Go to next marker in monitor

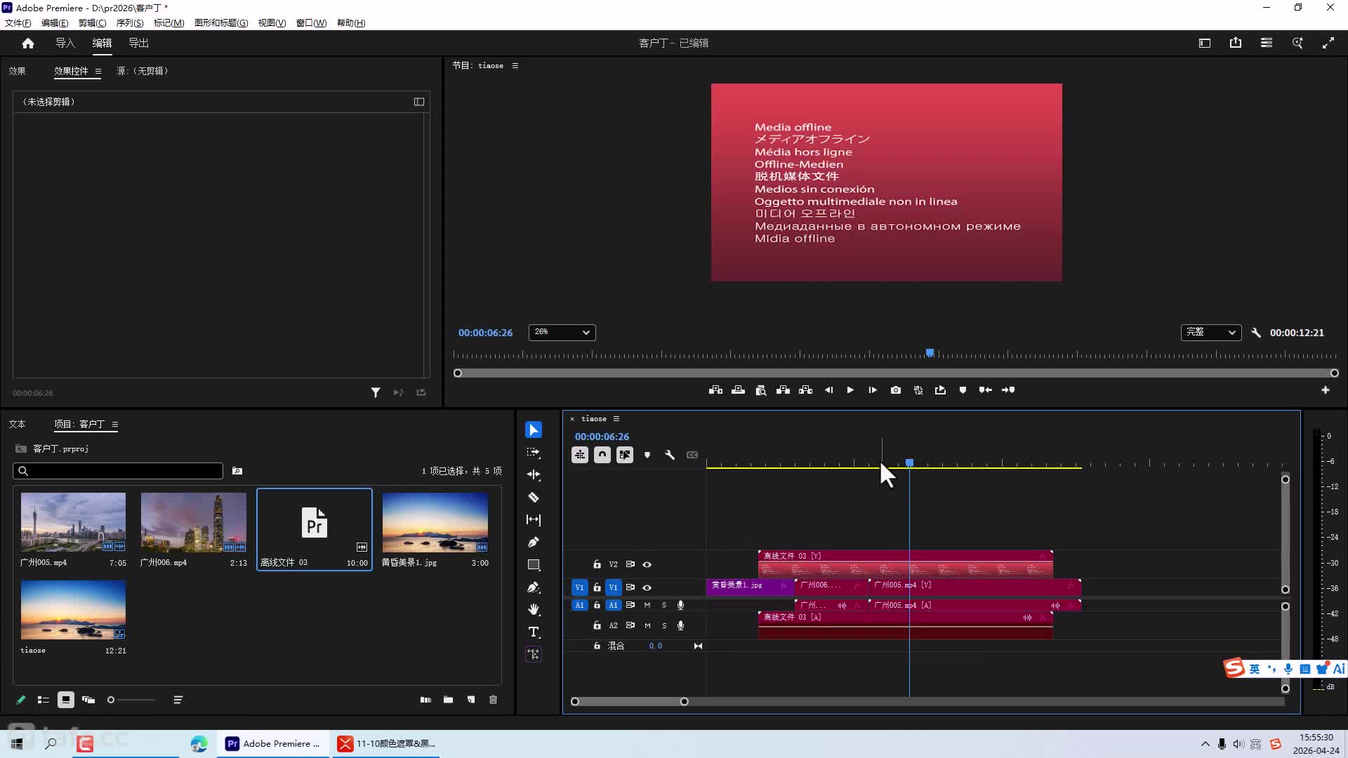pyautogui.click(x=1008, y=390)
